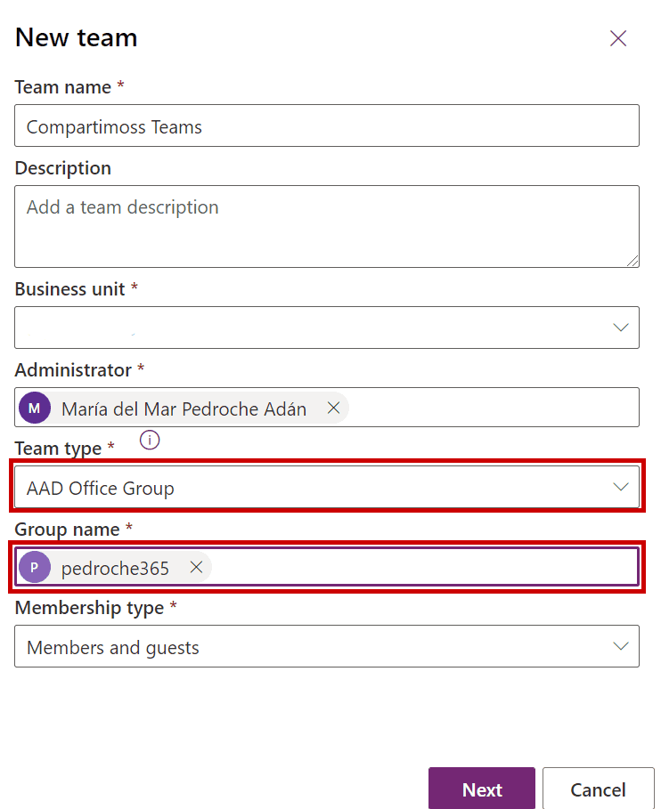Image resolution: width=661 pixels, height=809 pixels.
Task: Click the Cancel button
Action: [x=598, y=789]
